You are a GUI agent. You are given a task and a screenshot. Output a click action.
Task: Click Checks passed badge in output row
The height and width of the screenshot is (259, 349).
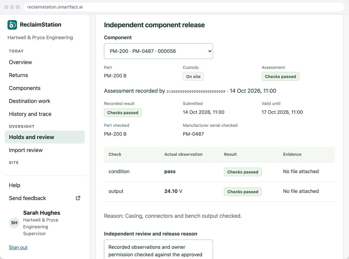[243, 192]
